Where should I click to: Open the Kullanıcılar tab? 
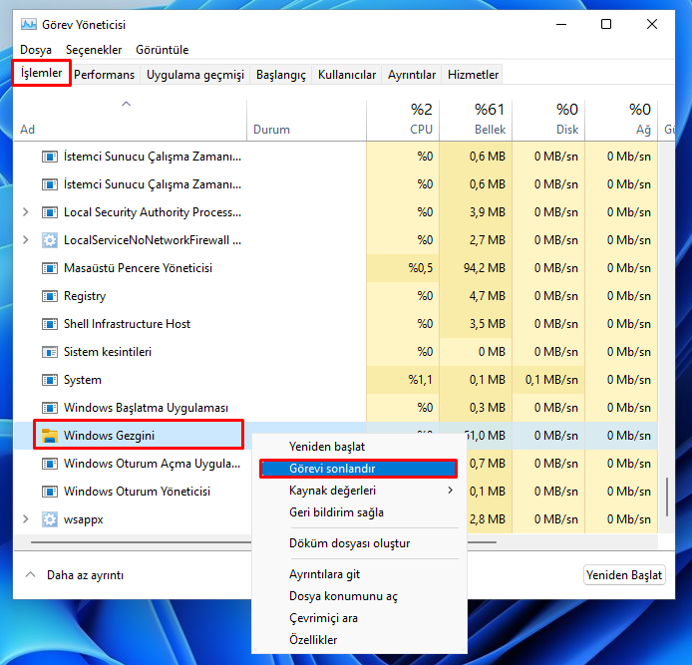pyautogui.click(x=347, y=75)
